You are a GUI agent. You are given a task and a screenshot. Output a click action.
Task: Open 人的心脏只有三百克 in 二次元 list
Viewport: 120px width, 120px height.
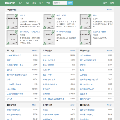click(15, 94)
